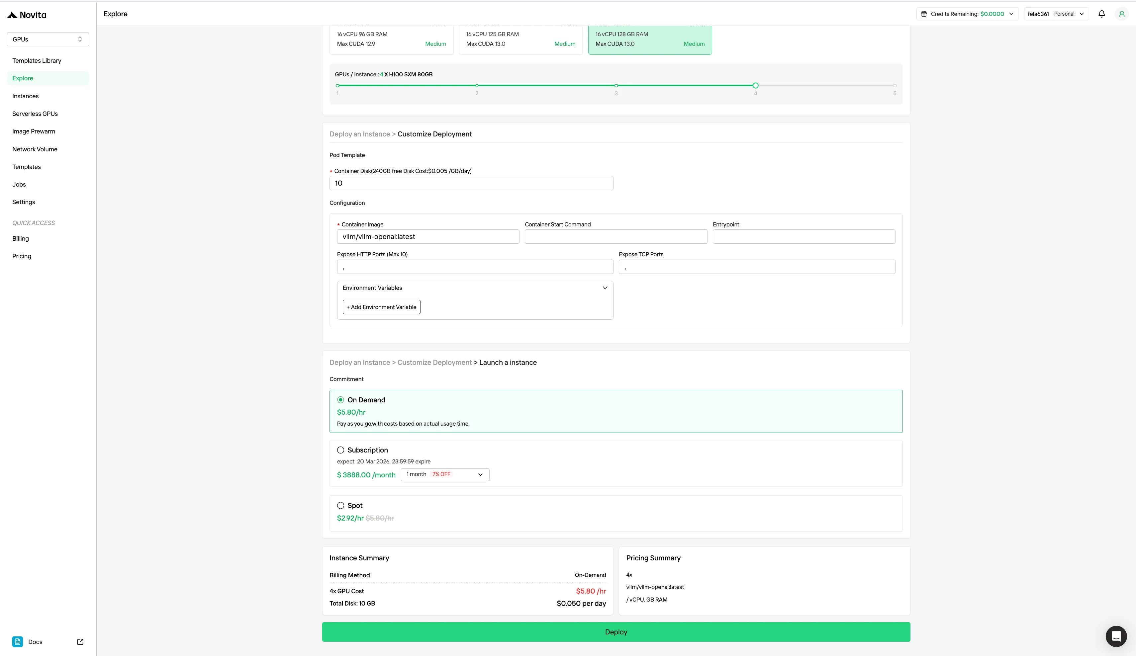Click the 7% OFF discount label
The height and width of the screenshot is (656, 1136).
click(x=441, y=474)
